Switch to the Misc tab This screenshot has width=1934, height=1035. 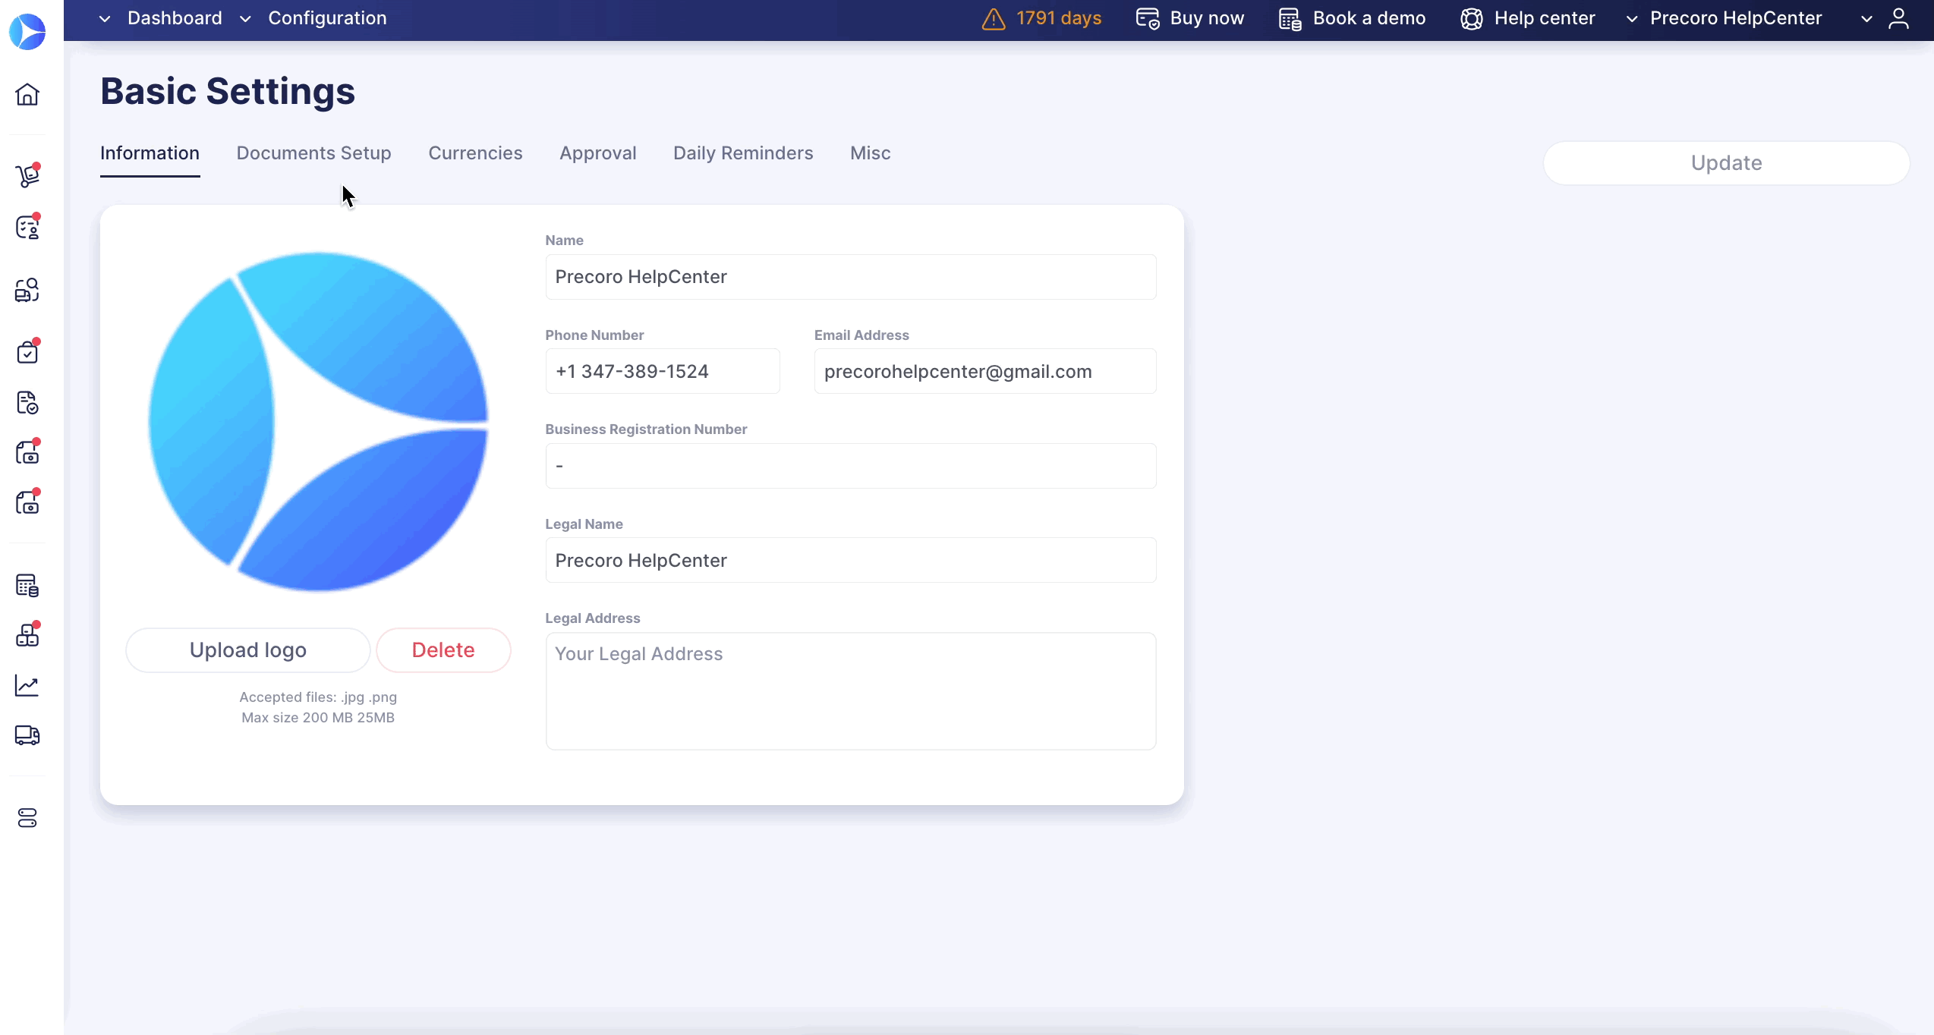[870, 153]
